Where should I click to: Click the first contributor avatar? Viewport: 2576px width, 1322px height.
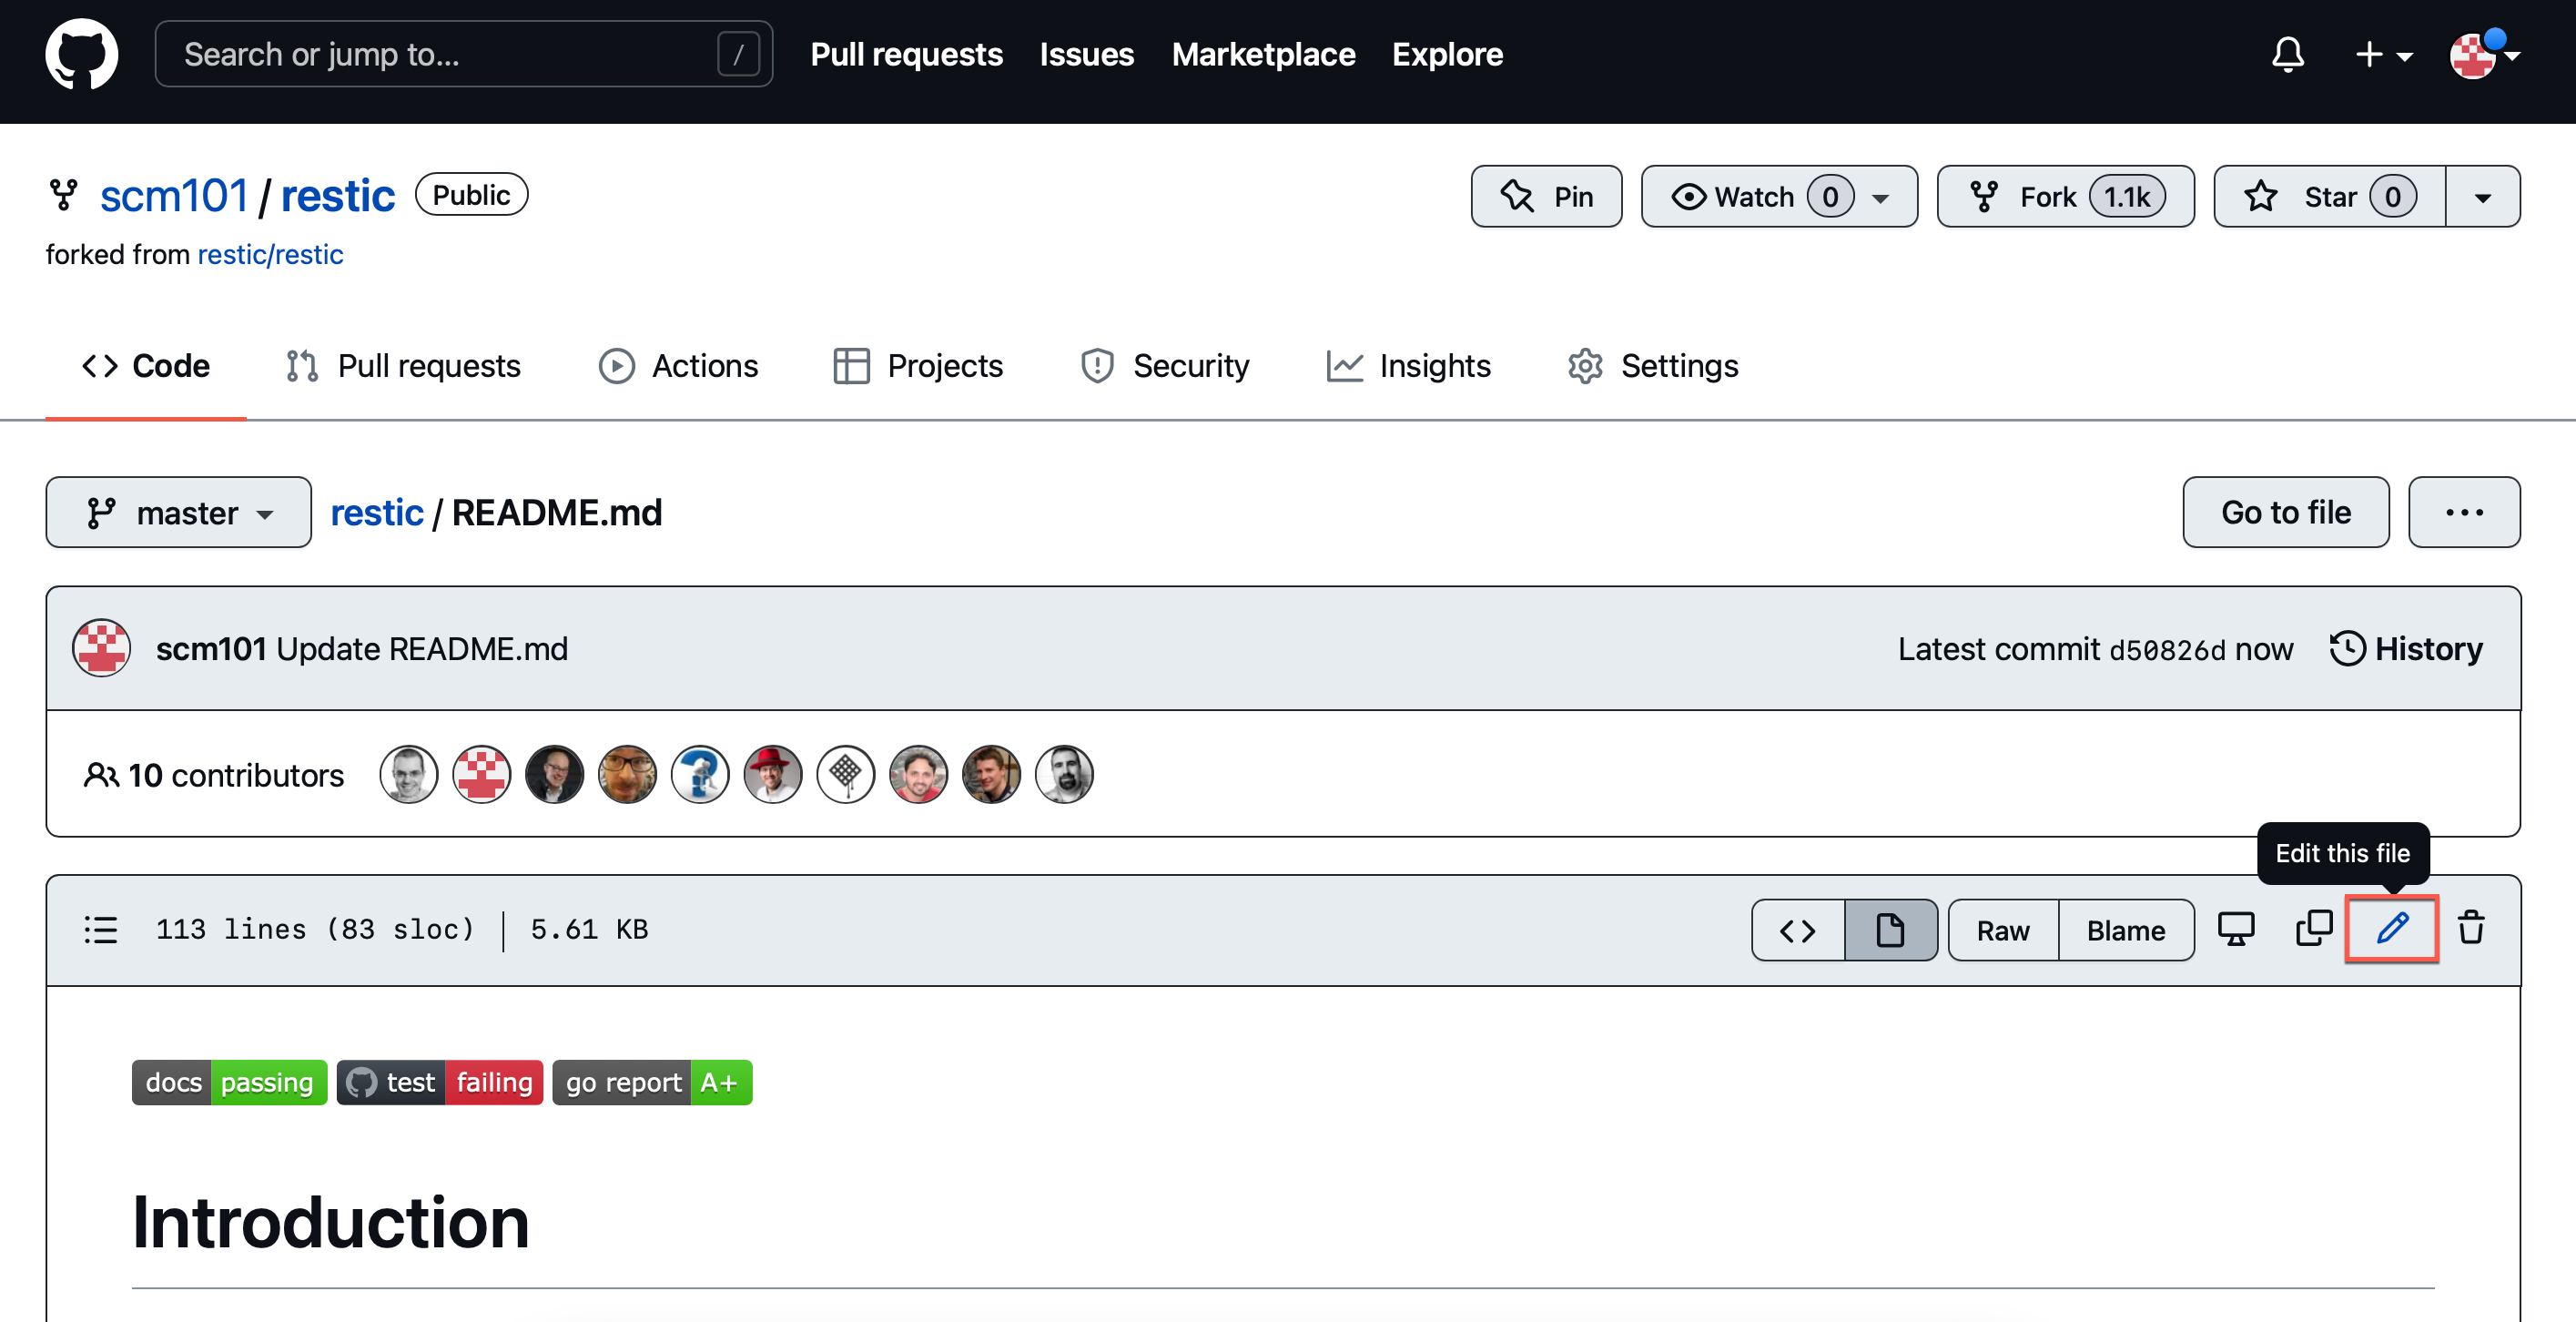409,774
